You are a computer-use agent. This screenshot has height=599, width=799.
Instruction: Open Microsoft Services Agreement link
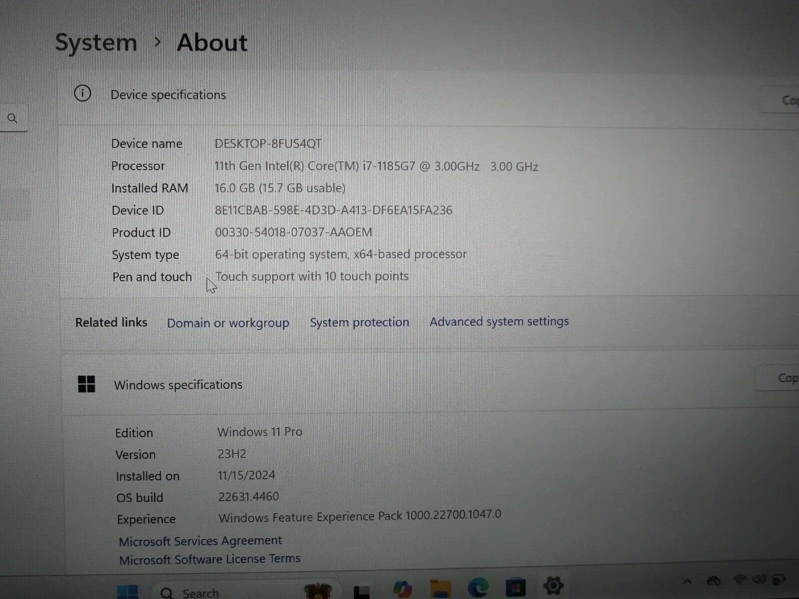coord(200,541)
